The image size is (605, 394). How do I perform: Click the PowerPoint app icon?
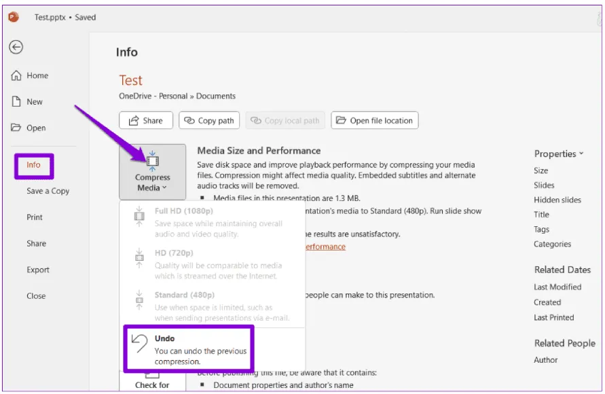(x=14, y=17)
